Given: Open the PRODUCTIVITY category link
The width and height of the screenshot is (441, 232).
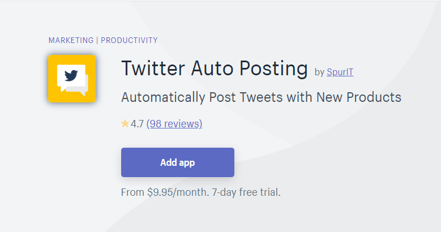Looking at the screenshot, I should (x=129, y=40).
